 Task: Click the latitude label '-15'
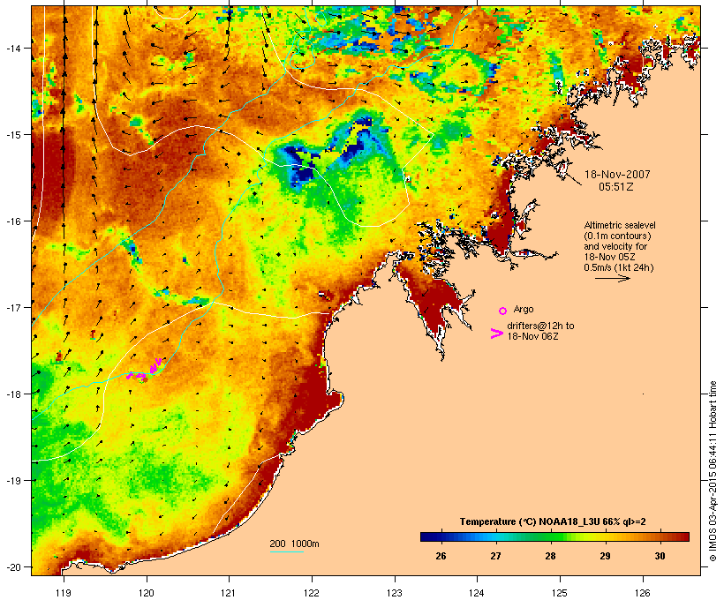coord(12,135)
